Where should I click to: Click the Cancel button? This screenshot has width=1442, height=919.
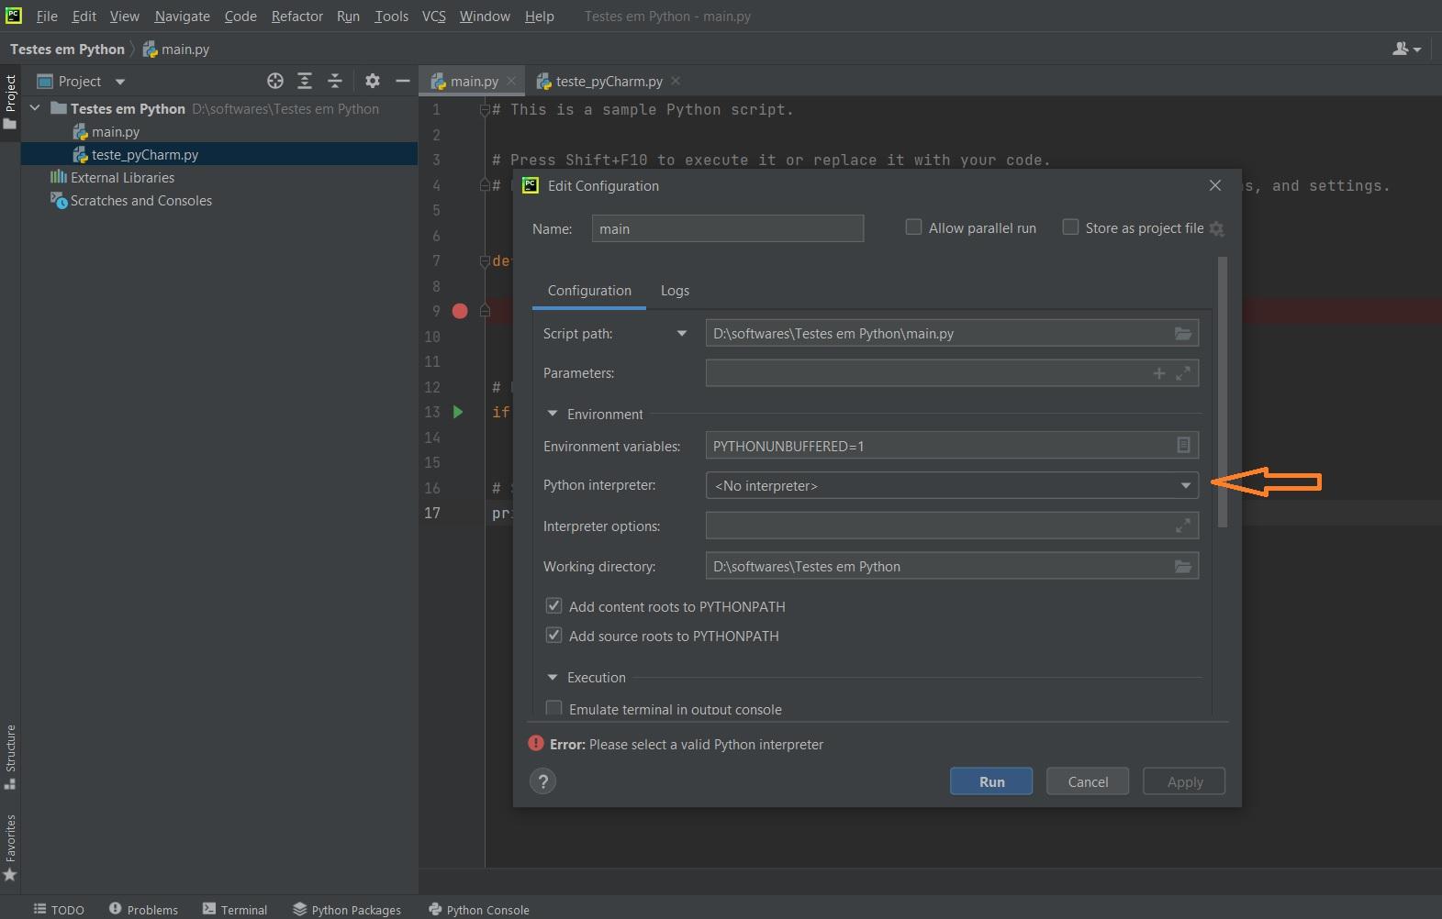click(1088, 781)
